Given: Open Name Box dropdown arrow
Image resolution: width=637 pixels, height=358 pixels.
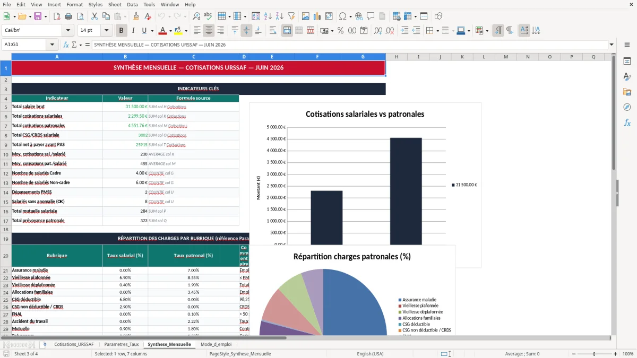Looking at the screenshot, I should [52, 45].
